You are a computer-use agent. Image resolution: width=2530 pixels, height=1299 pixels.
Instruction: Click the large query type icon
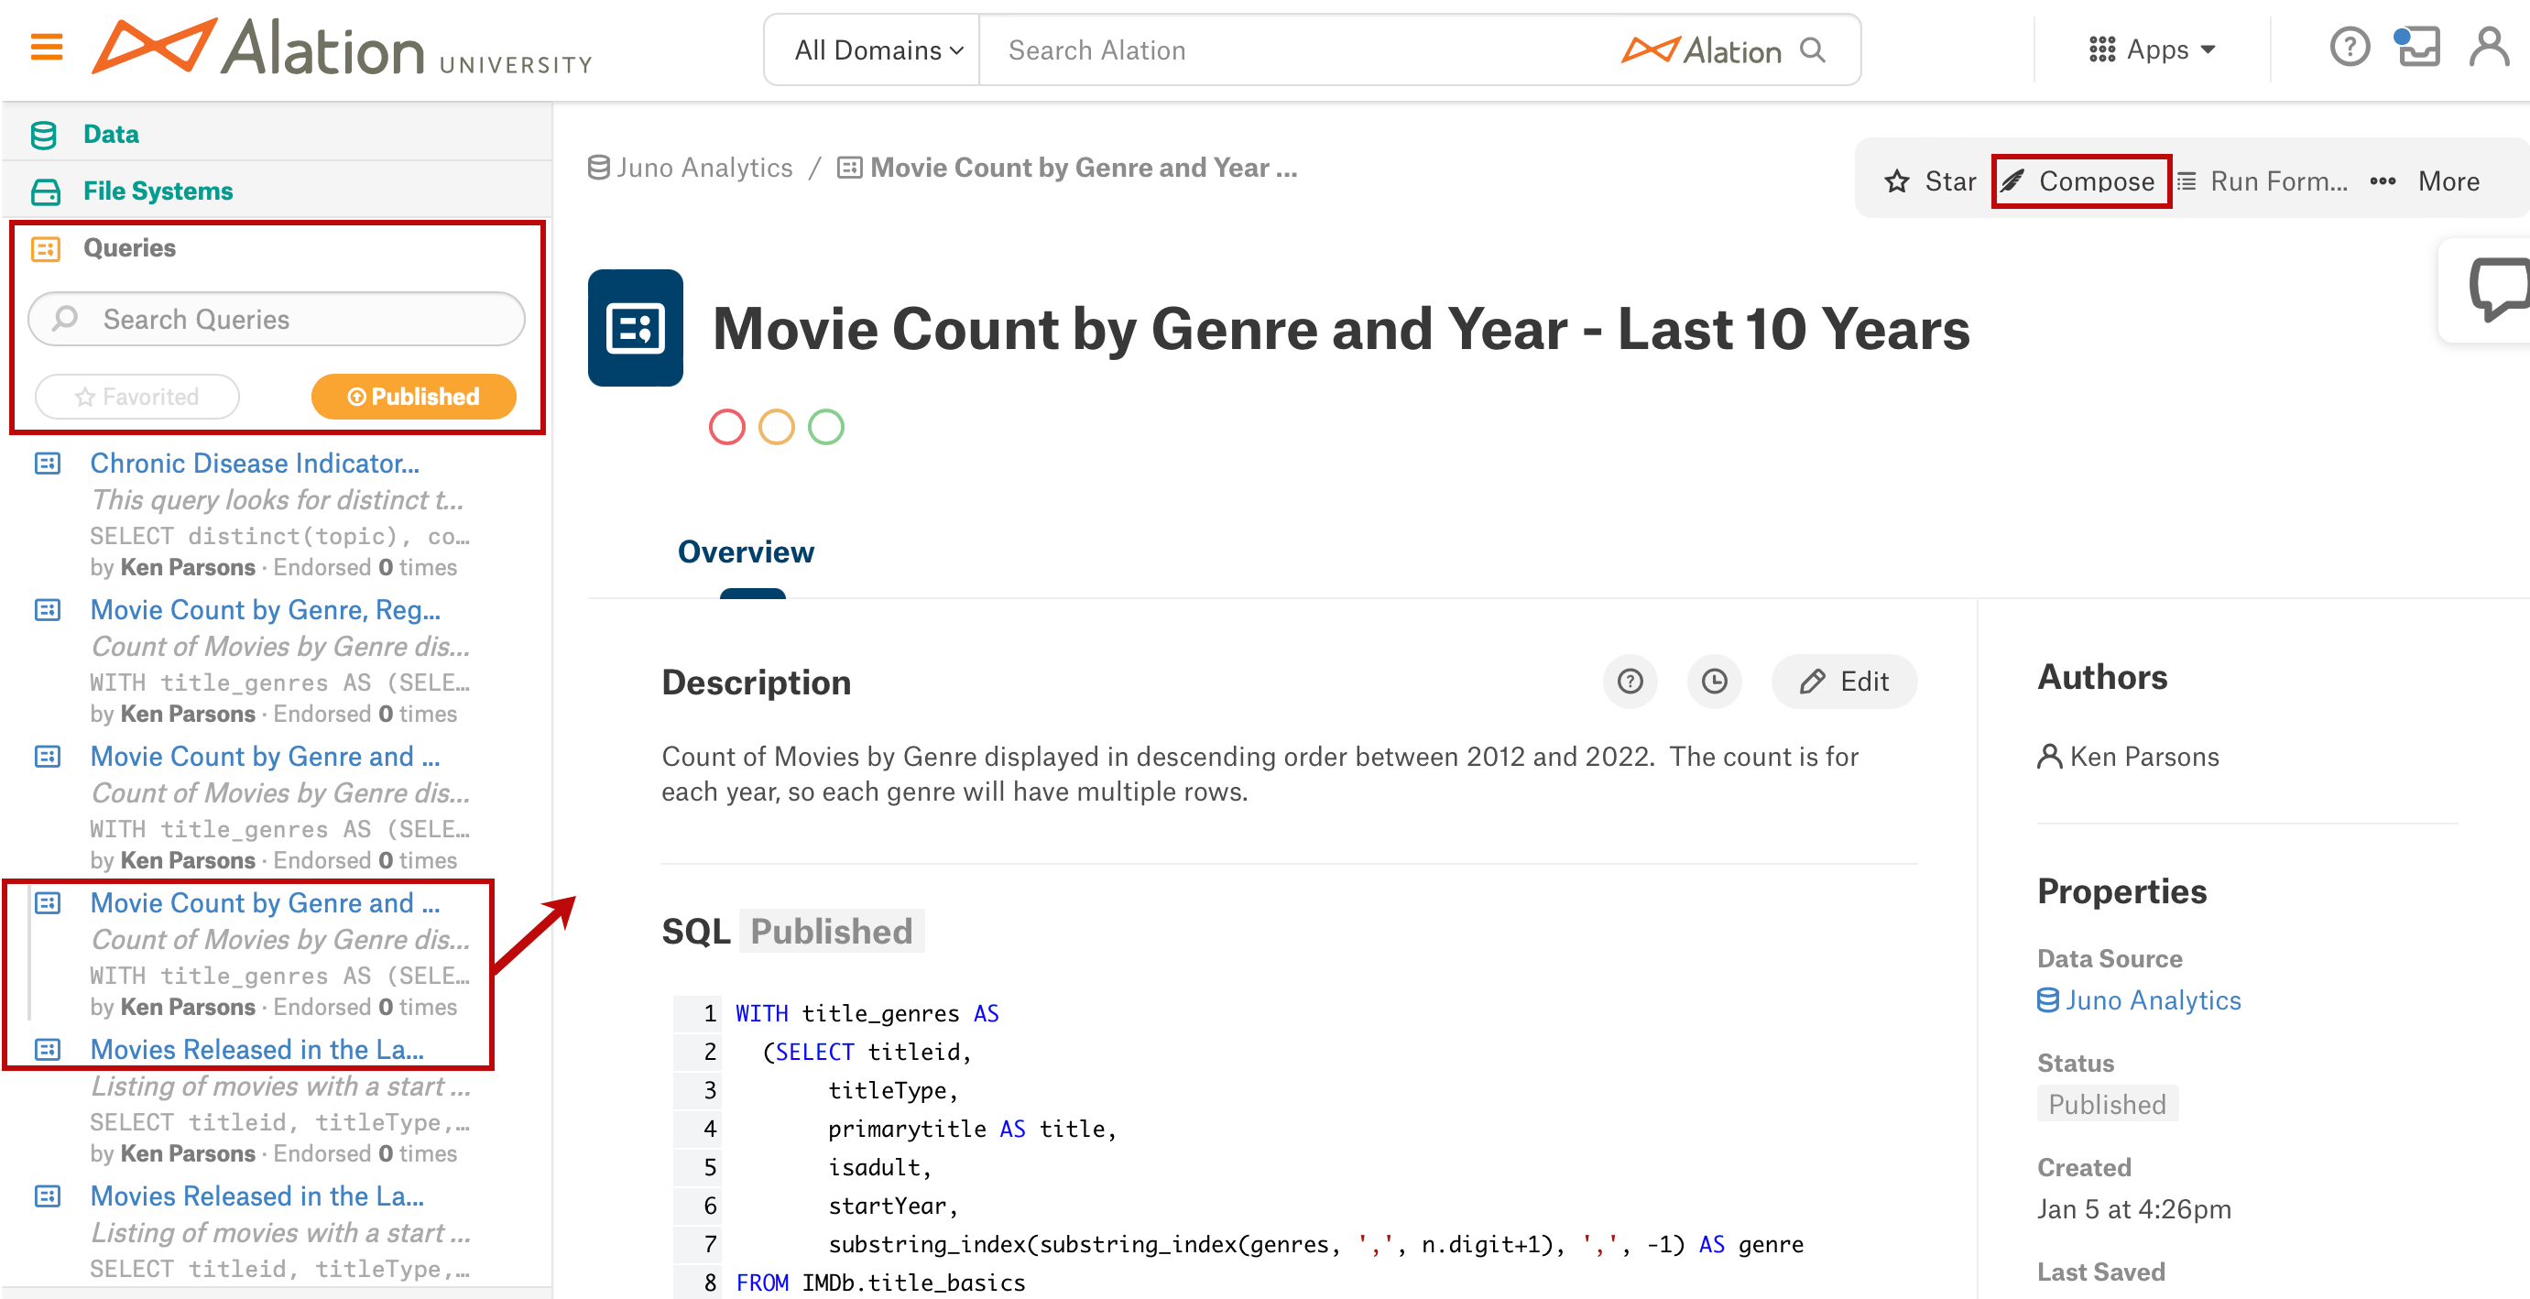pos(636,328)
